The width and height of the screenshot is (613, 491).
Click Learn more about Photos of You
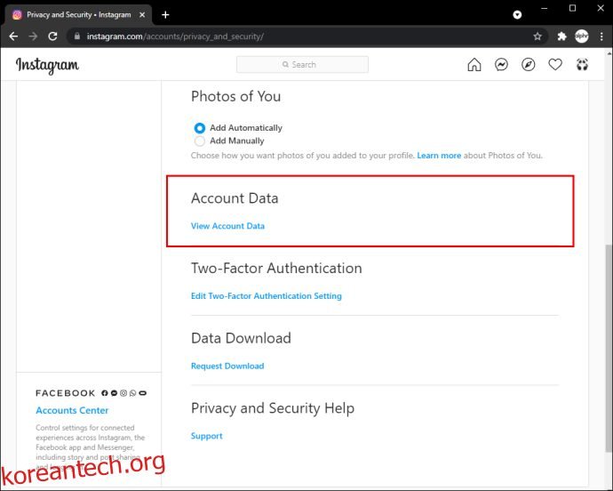coord(439,156)
